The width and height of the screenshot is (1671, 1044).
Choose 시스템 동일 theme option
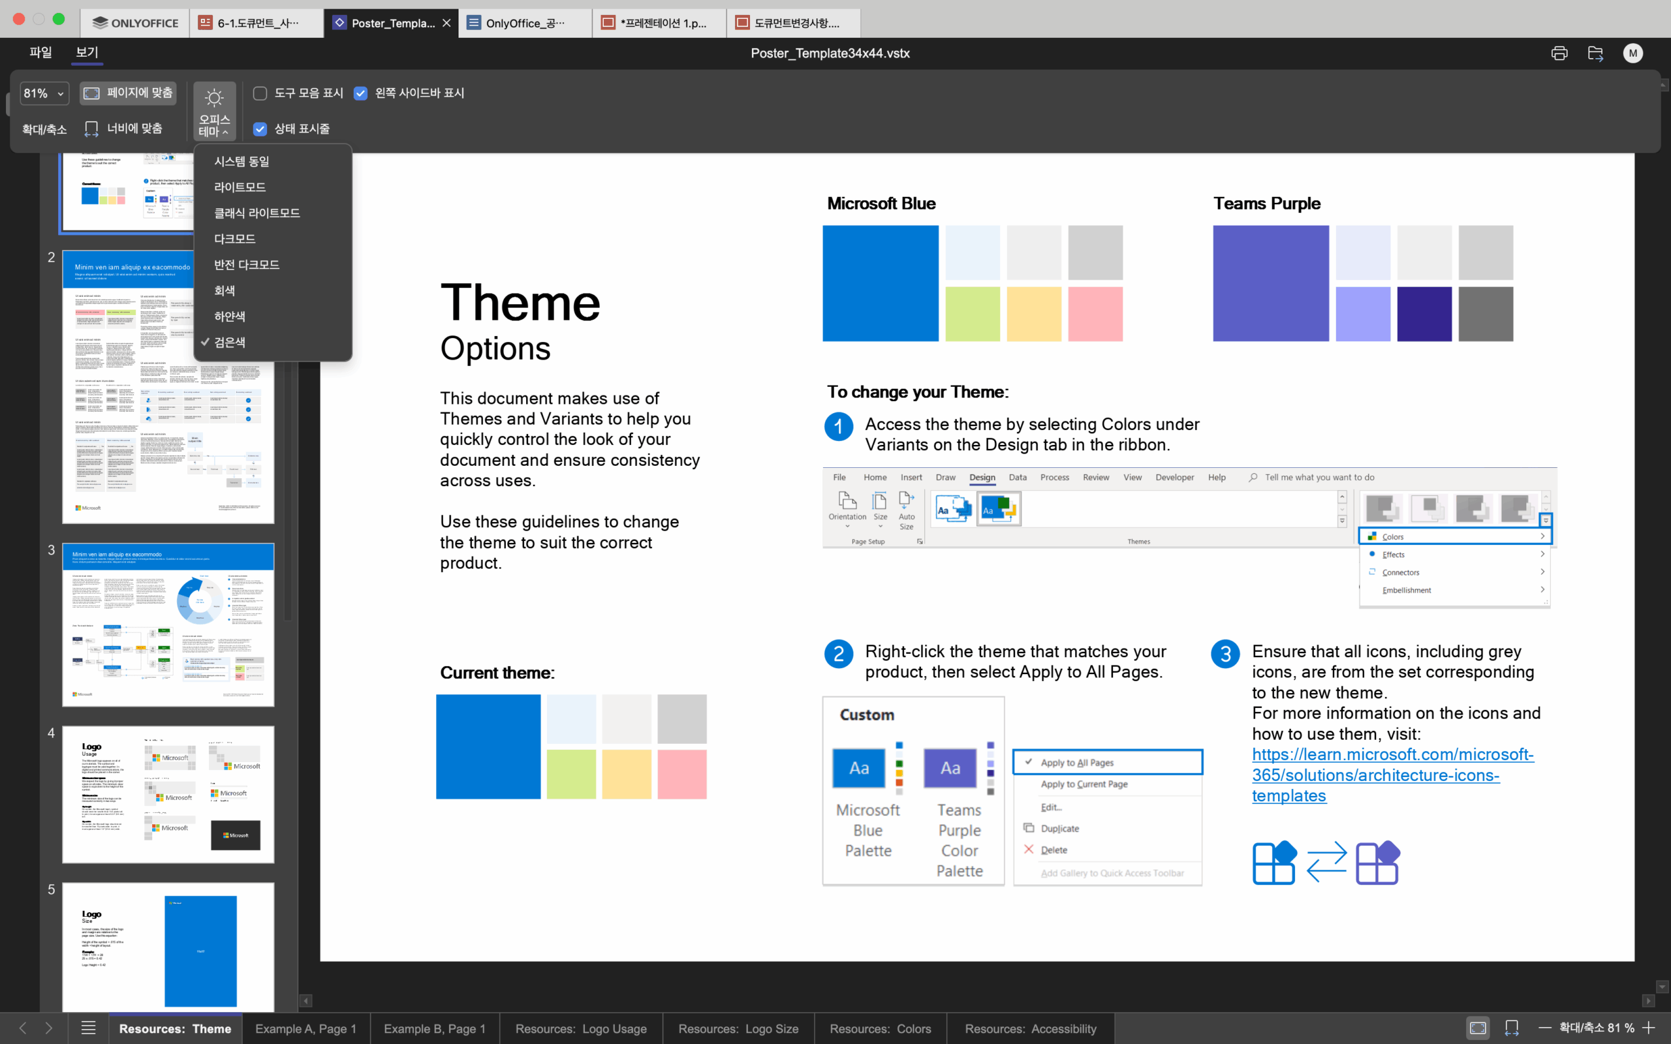[273, 161]
